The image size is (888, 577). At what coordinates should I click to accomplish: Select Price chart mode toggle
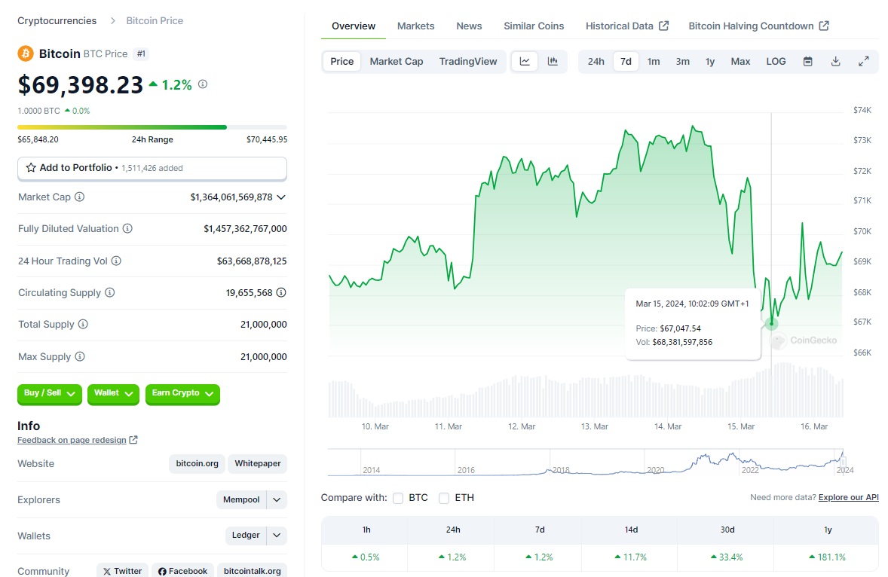(x=342, y=61)
